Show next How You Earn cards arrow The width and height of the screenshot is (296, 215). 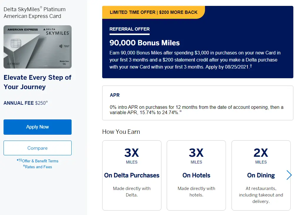coord(289,175)
